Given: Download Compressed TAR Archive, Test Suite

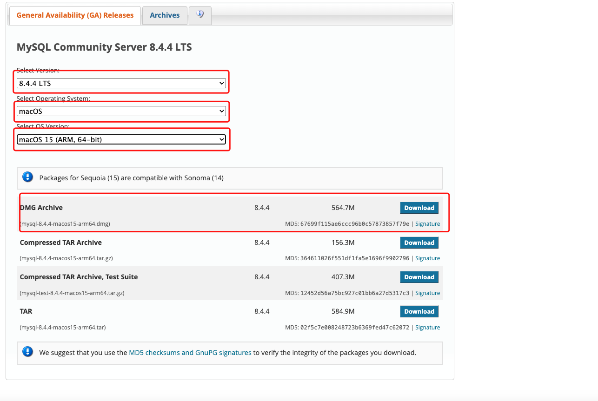Looking at the screenshot, I should [419, 277].
